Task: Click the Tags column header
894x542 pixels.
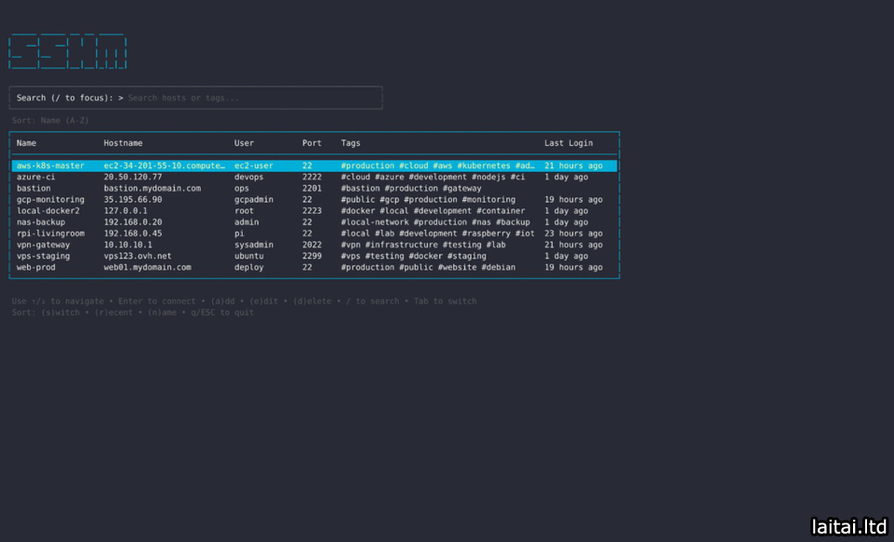Action: pos(351,143)
